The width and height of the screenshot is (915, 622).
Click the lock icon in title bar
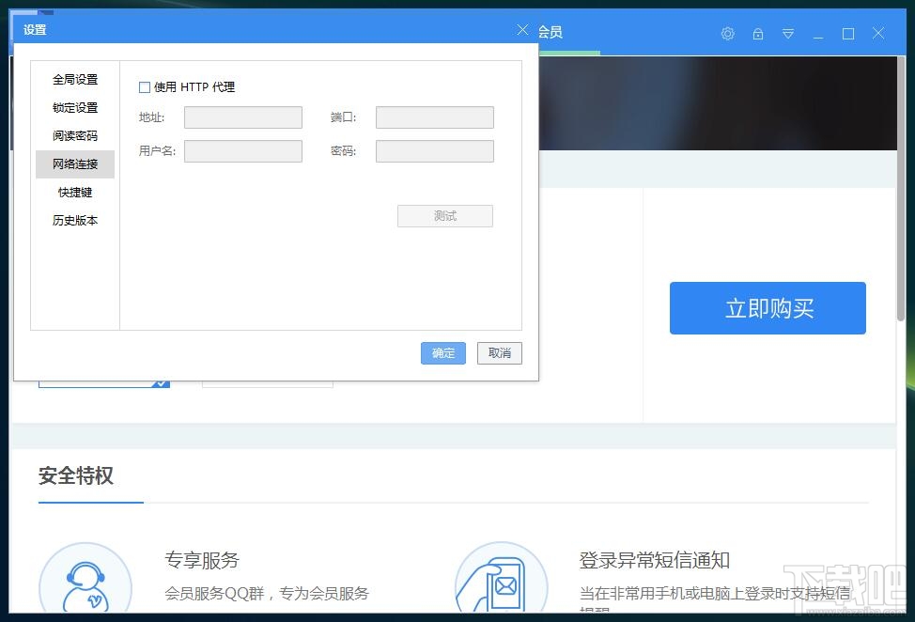point(757,33)
